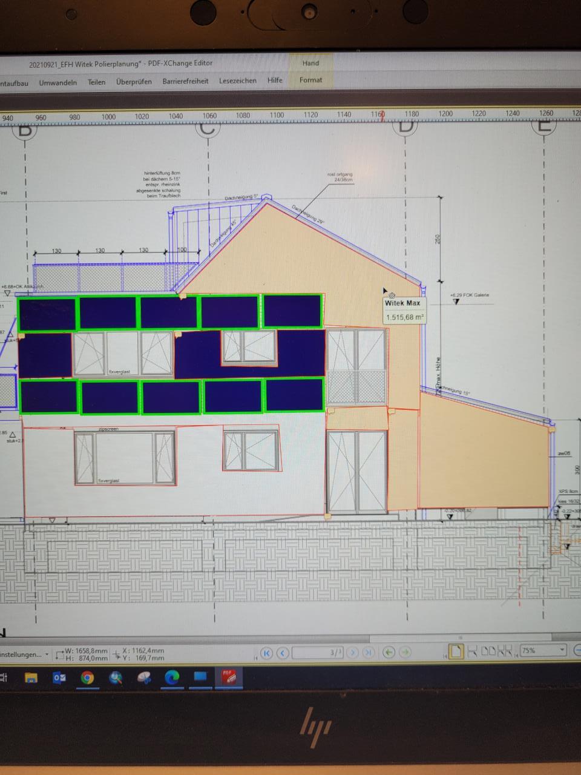Open Outlook from taskbar
Viewport: 581px width, 775px height.
pos(59,678)
